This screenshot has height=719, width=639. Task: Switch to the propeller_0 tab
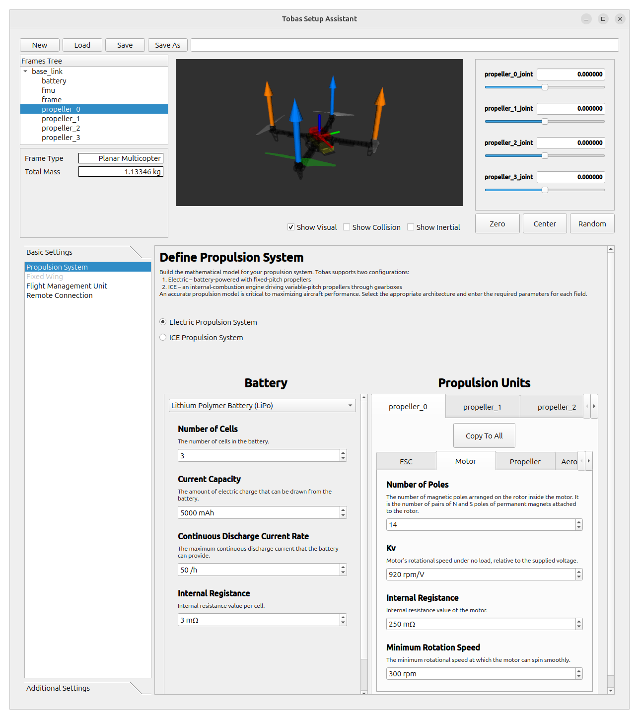point(408,407)
